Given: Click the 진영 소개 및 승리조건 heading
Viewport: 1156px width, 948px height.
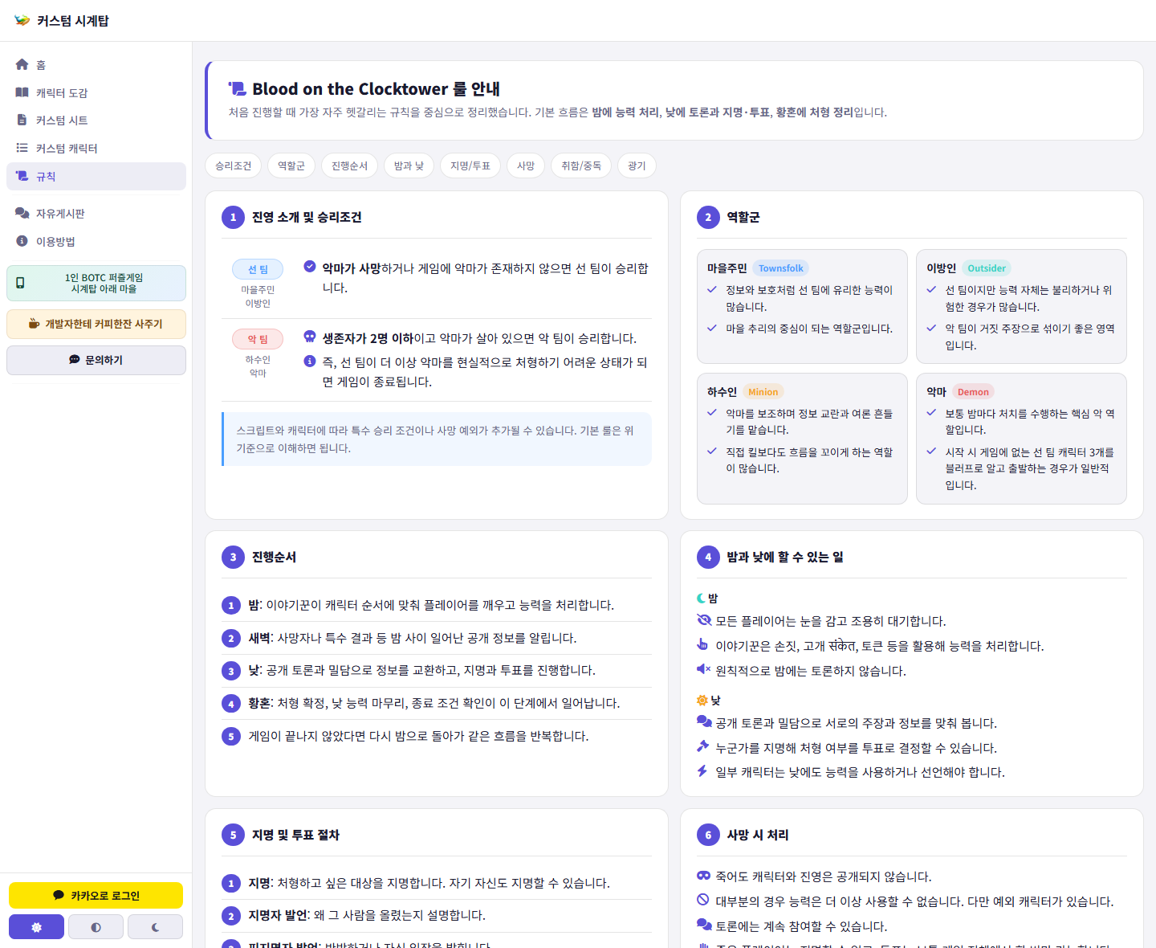Looking at the screenshot, I should click(307, 217).
